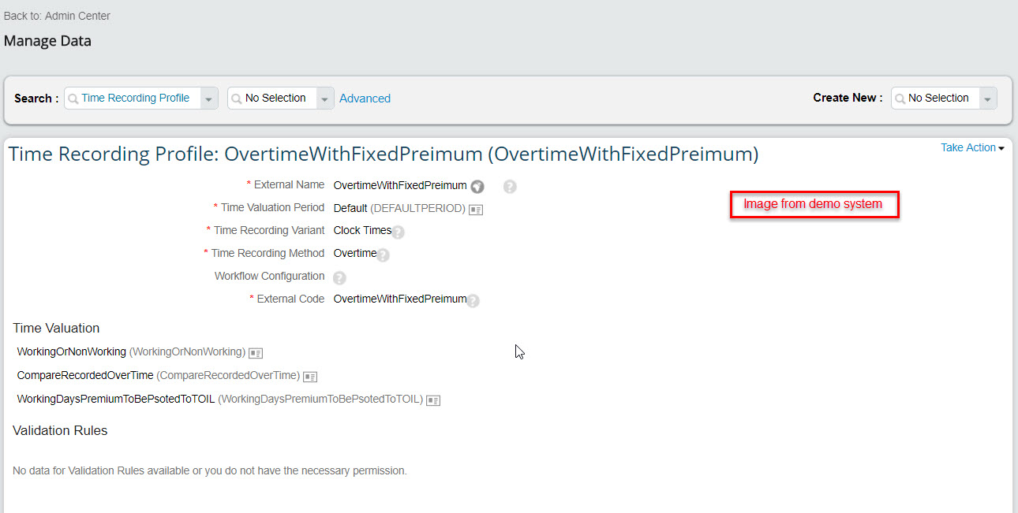The image size is (1018, 513).
Task: Click help icon next to Clock Times
Action: (x=399, y=232)
